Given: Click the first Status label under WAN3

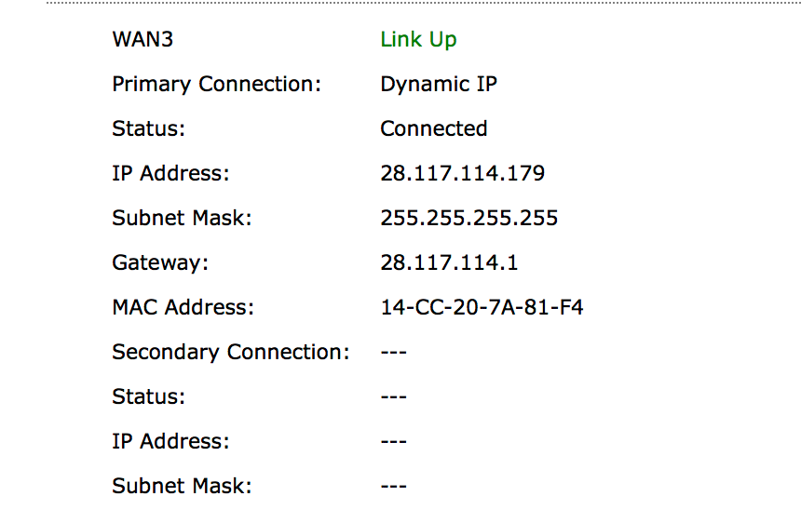Looking at the screenshot, I should pos(148,128).
